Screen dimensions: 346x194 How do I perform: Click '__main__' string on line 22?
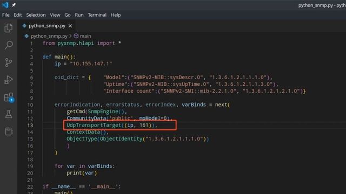[x=103, y=187]
